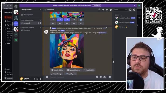This screenshot has height=93, width=166.
Task: Open user settings gear in Discord
Action: pyautogui.click(x=40, y=79)
